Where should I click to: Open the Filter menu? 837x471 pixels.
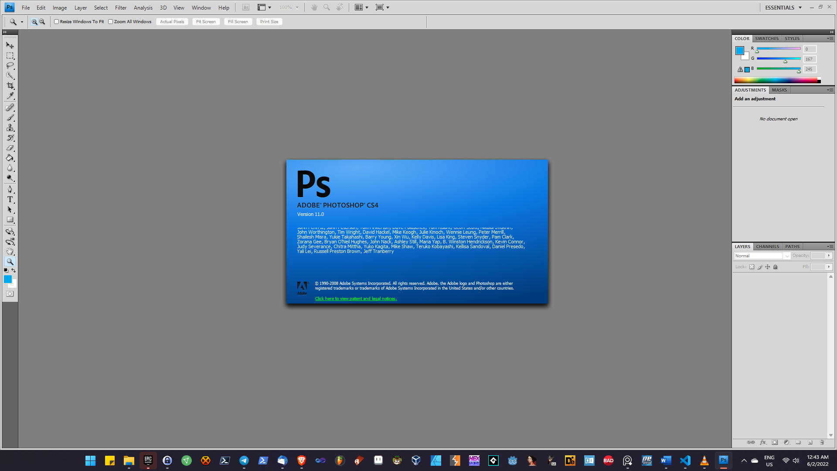tap(121, 7)
